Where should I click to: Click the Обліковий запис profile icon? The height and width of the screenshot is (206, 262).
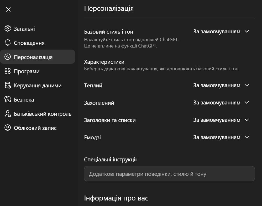7,128
